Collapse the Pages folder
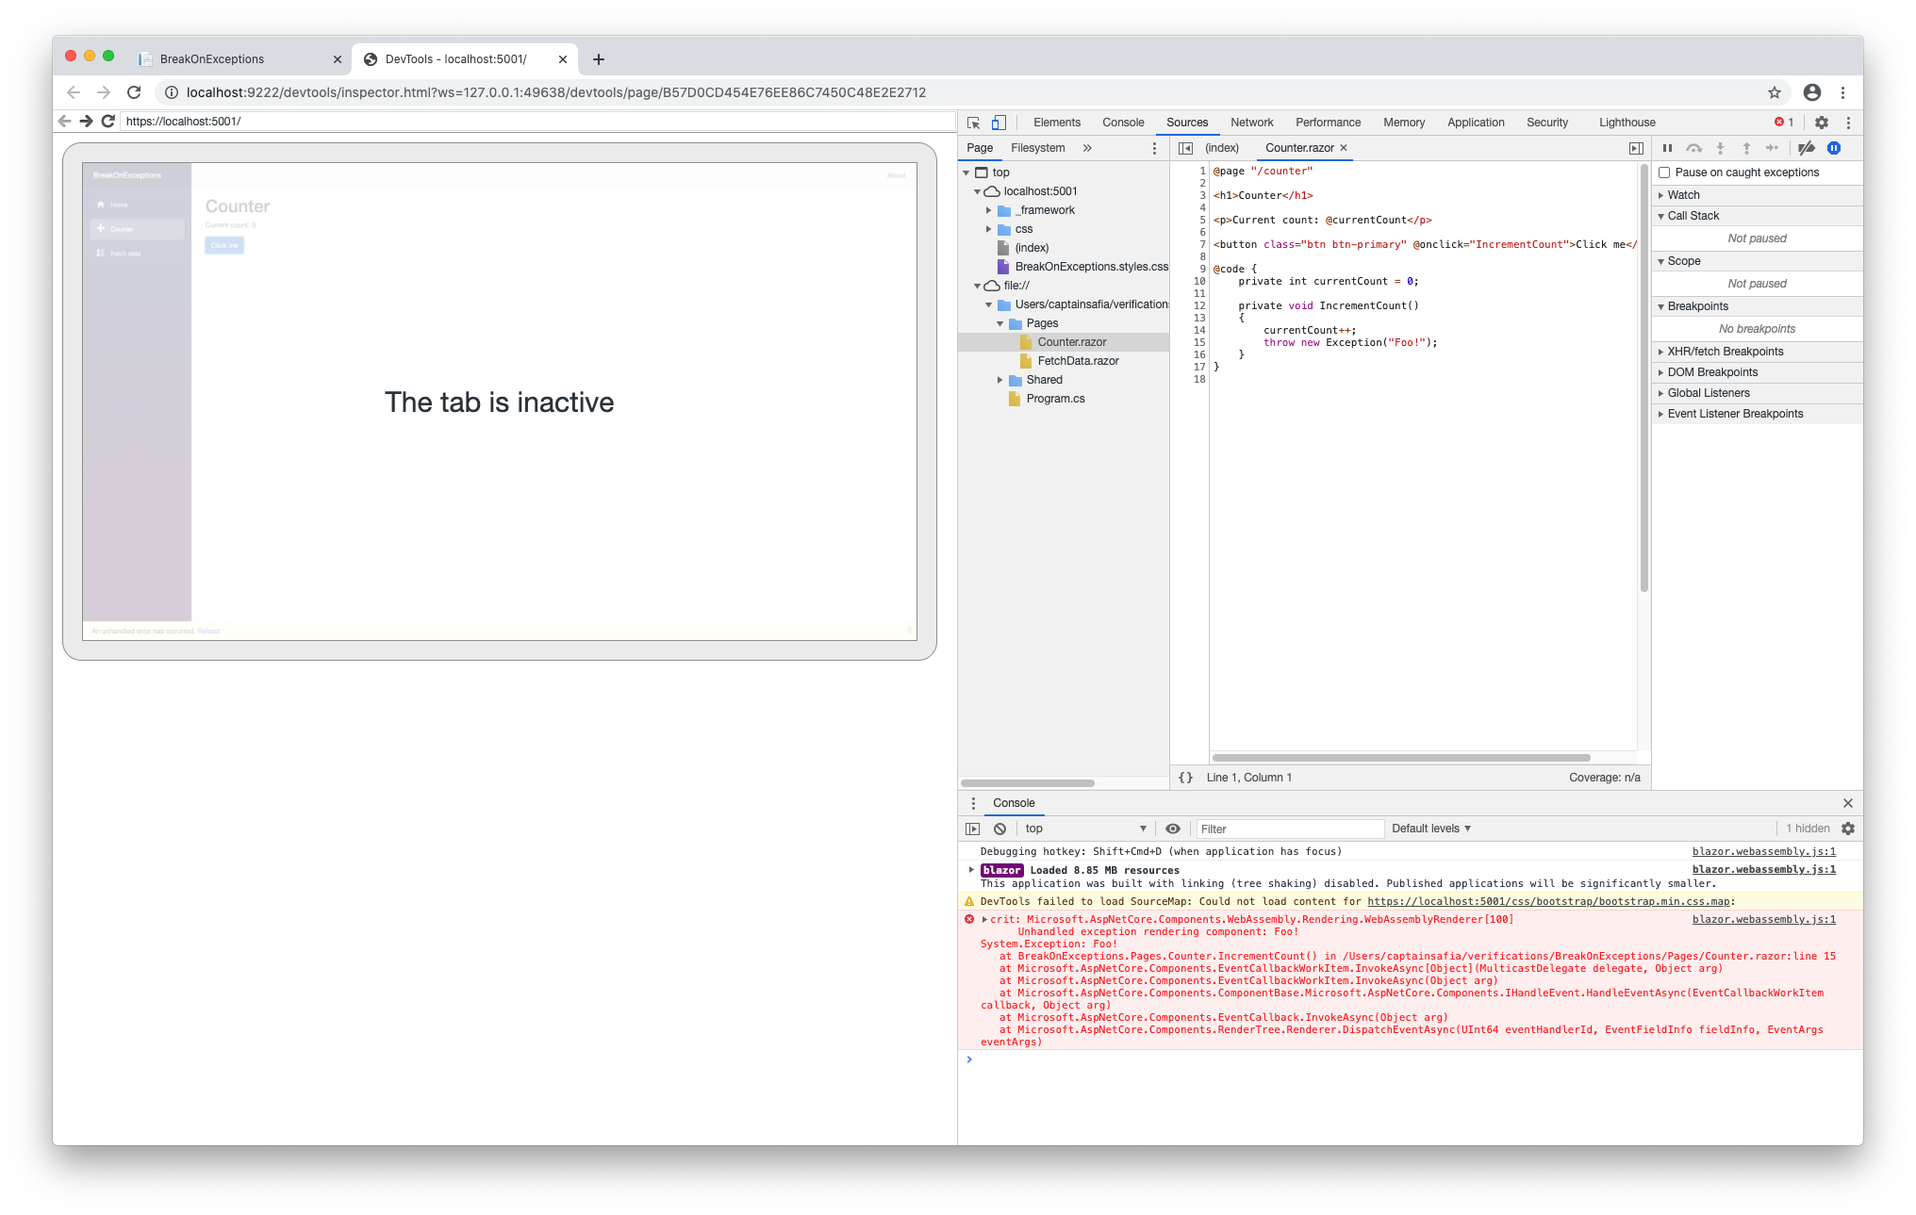This screenshot has width=1916, height=1215. click(1000, 322)
